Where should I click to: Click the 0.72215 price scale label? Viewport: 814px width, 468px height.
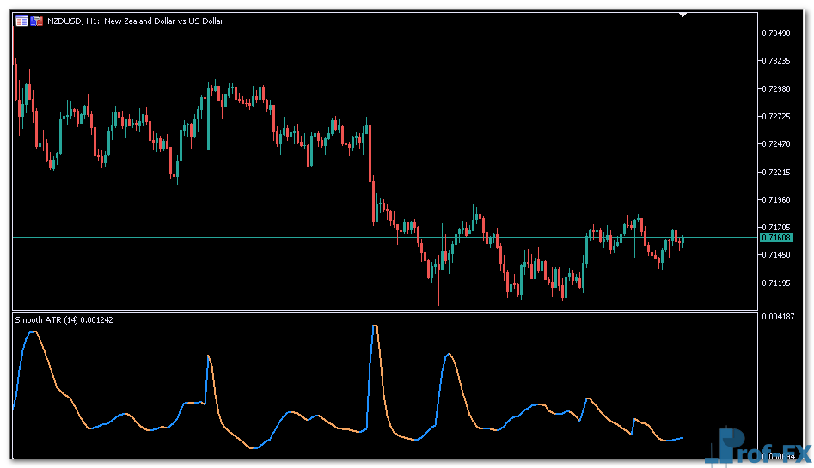[x=777, y=172]
